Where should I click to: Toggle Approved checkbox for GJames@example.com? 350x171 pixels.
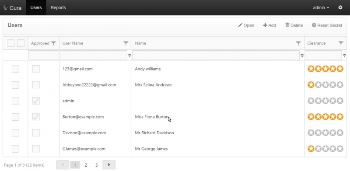click(36, 149)
